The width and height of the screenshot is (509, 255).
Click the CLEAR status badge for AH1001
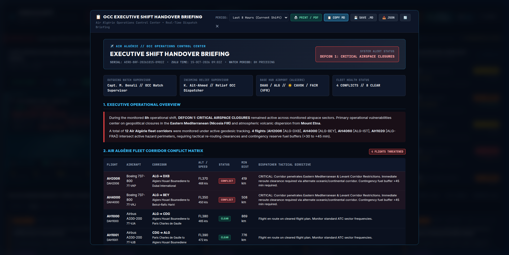coord(225,237)
